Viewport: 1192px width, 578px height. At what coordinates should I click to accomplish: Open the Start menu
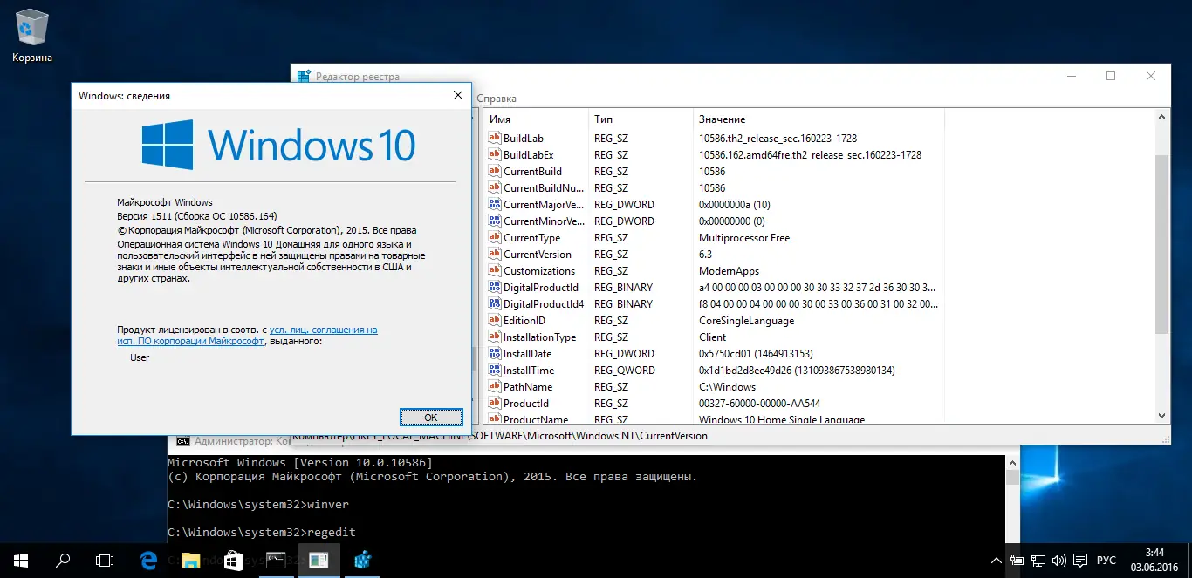(21, 561)
